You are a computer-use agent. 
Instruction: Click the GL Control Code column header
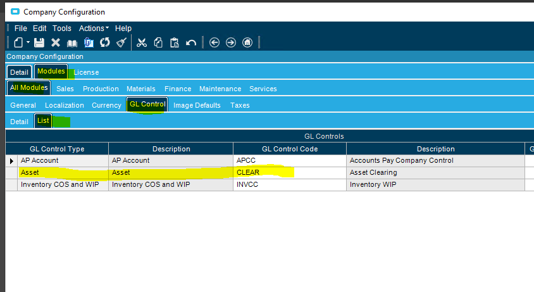click(x=290, y=149)
